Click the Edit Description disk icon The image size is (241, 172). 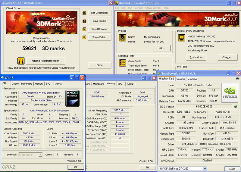tap(85, 13)
